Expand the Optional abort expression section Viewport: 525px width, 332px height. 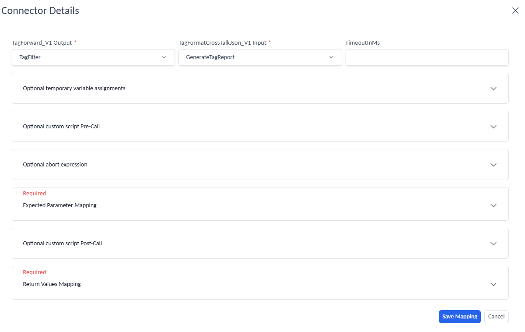[55, 165]
